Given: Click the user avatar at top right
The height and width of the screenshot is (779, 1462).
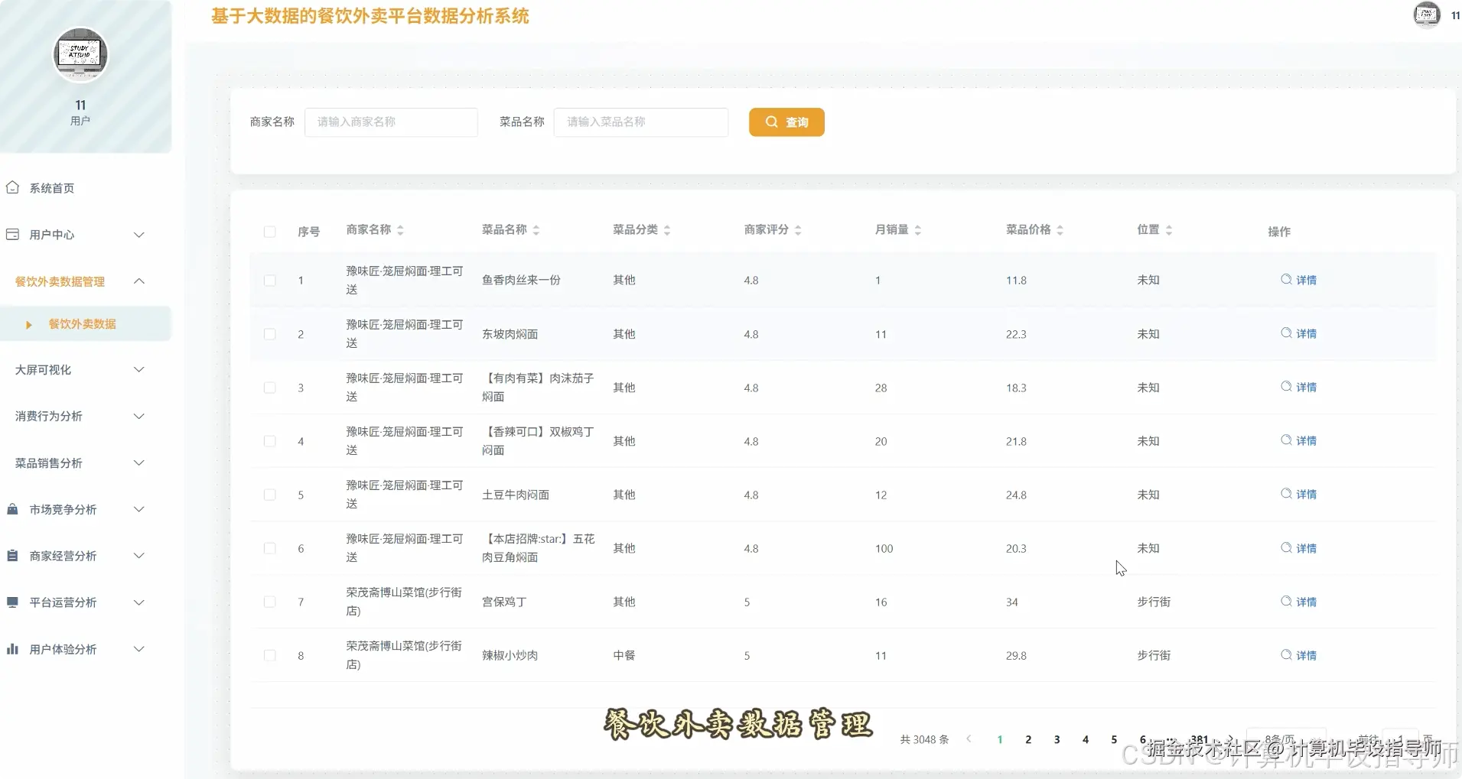Looking at the screenshot, I should pos(1425,15).
